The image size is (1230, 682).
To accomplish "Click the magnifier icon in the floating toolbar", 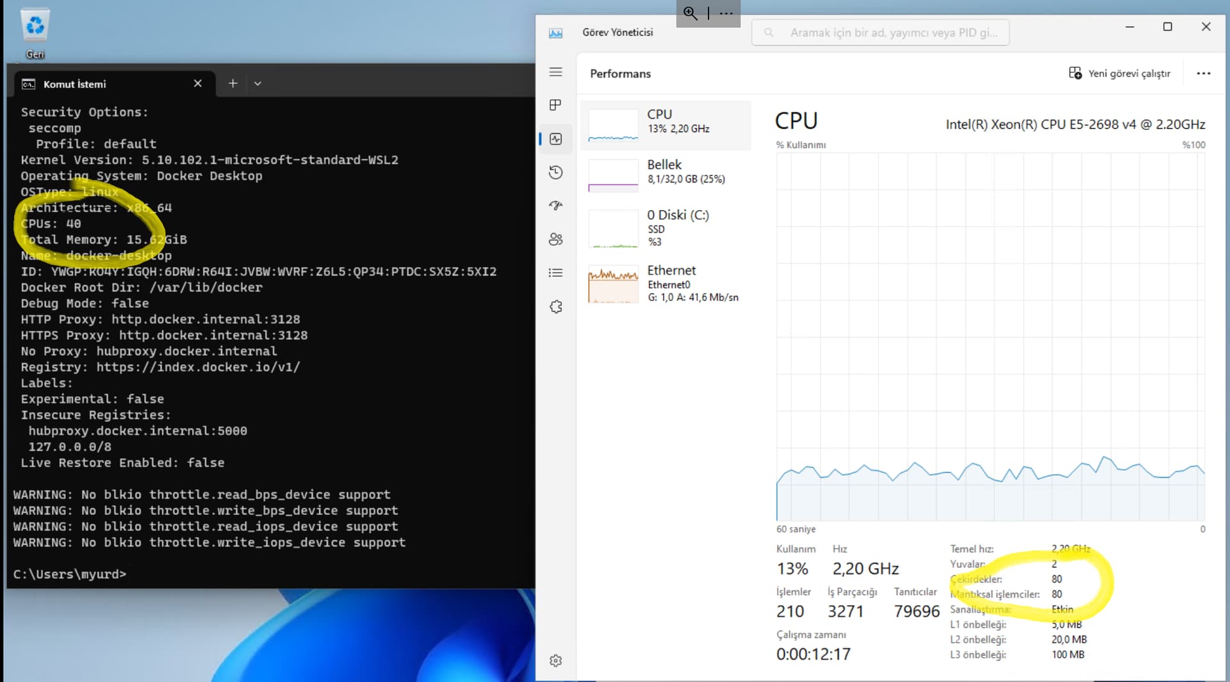I will click(x=690, y=13).
